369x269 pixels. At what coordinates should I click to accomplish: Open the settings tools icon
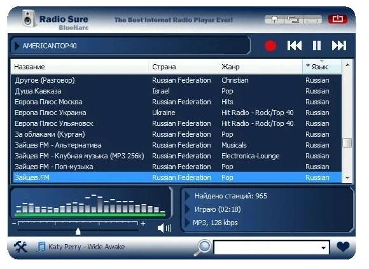20,247
